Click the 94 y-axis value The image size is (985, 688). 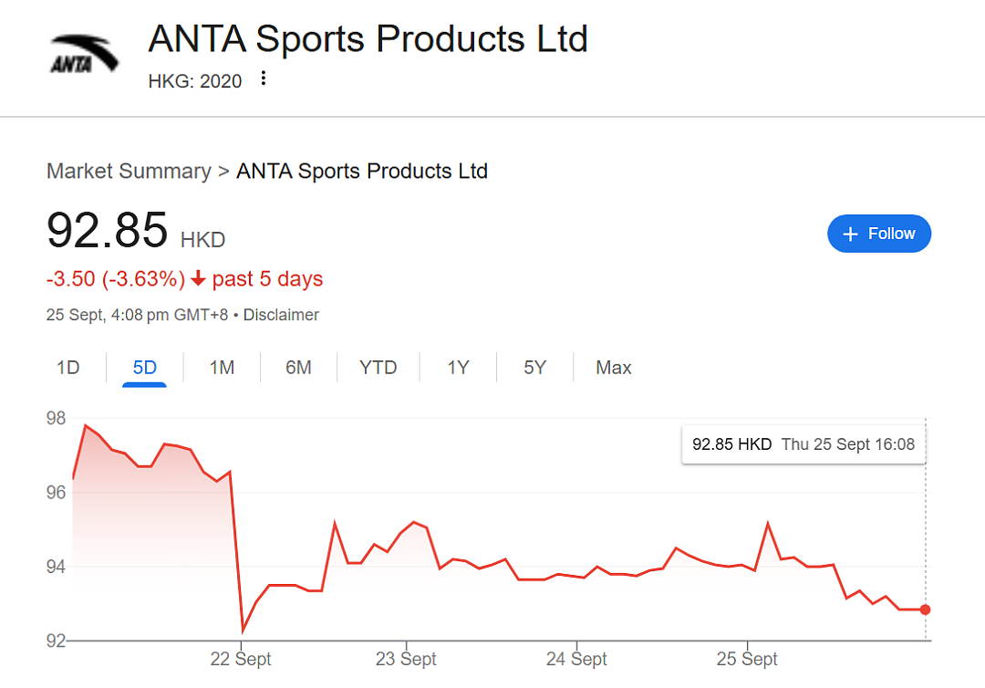(56, 568)
